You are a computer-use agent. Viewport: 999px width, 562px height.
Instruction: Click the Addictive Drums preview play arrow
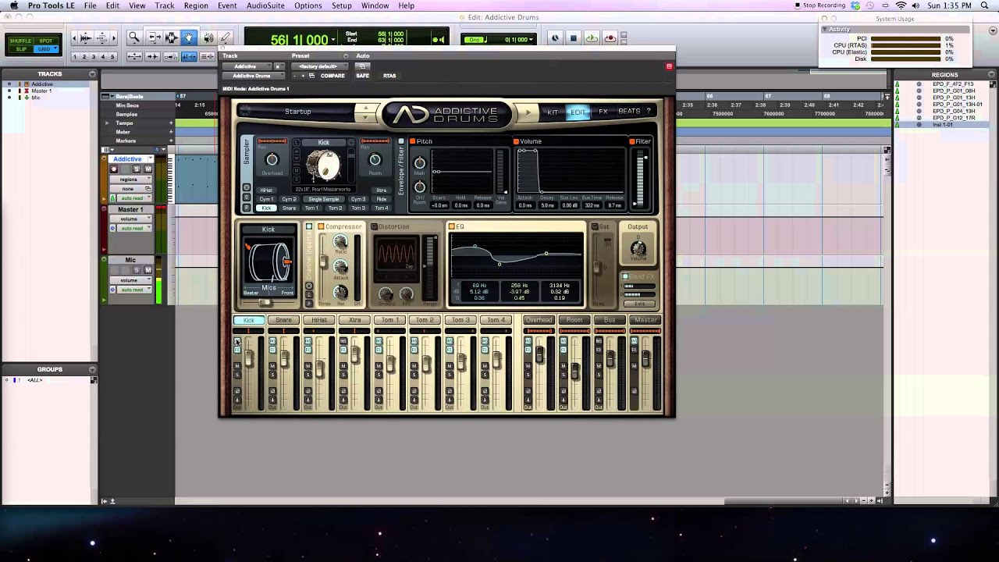(528, 112)
